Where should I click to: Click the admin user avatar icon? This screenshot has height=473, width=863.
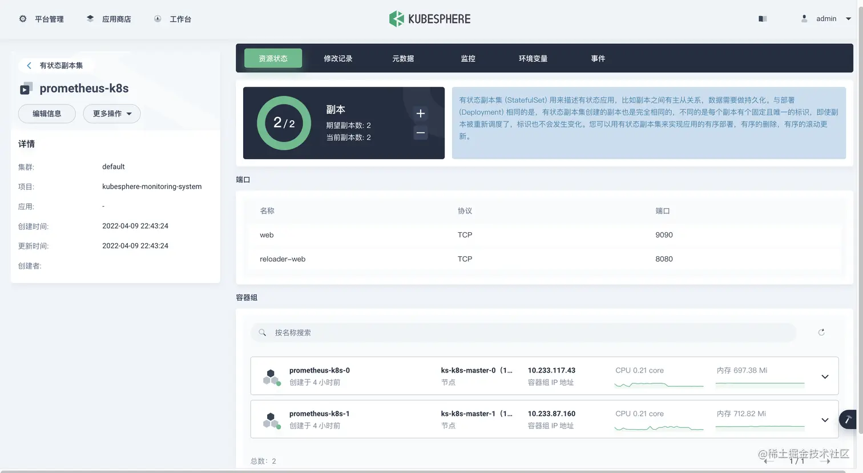pyautogui.click(x=804, y=19)
